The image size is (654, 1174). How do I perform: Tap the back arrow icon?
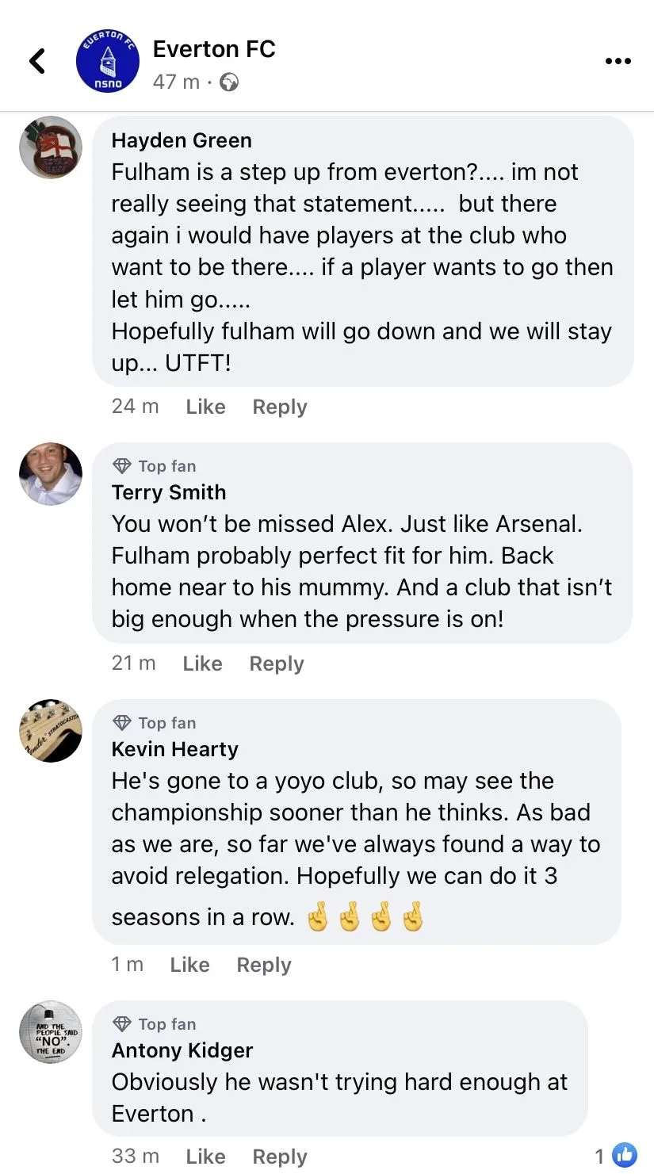[x=37, y=61]
